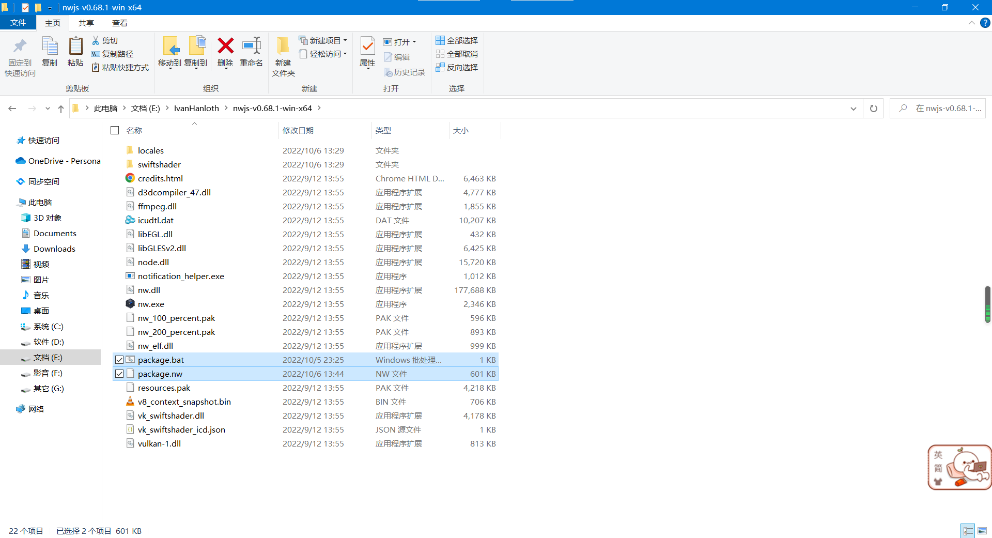The width and height of the screenshot is (992, 538).
Task: Open the address bar history dropdown
Action: pyautogui.click(x=853, y=109)
